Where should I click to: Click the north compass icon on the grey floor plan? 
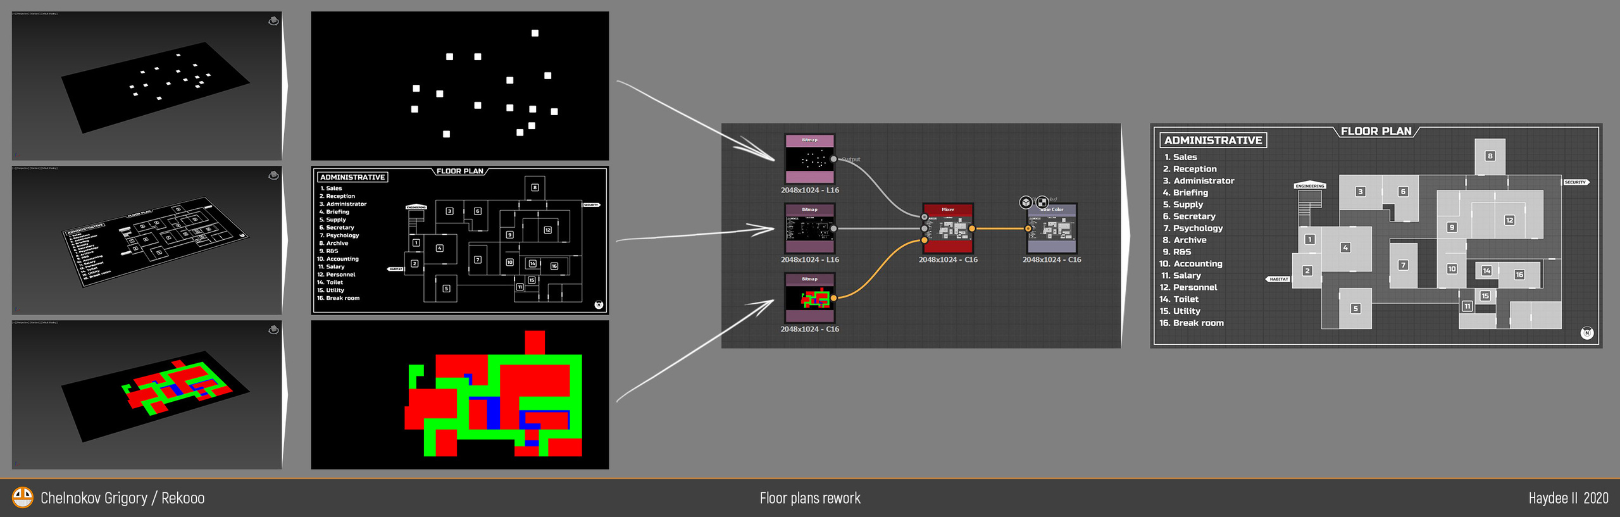point(1586,333)
